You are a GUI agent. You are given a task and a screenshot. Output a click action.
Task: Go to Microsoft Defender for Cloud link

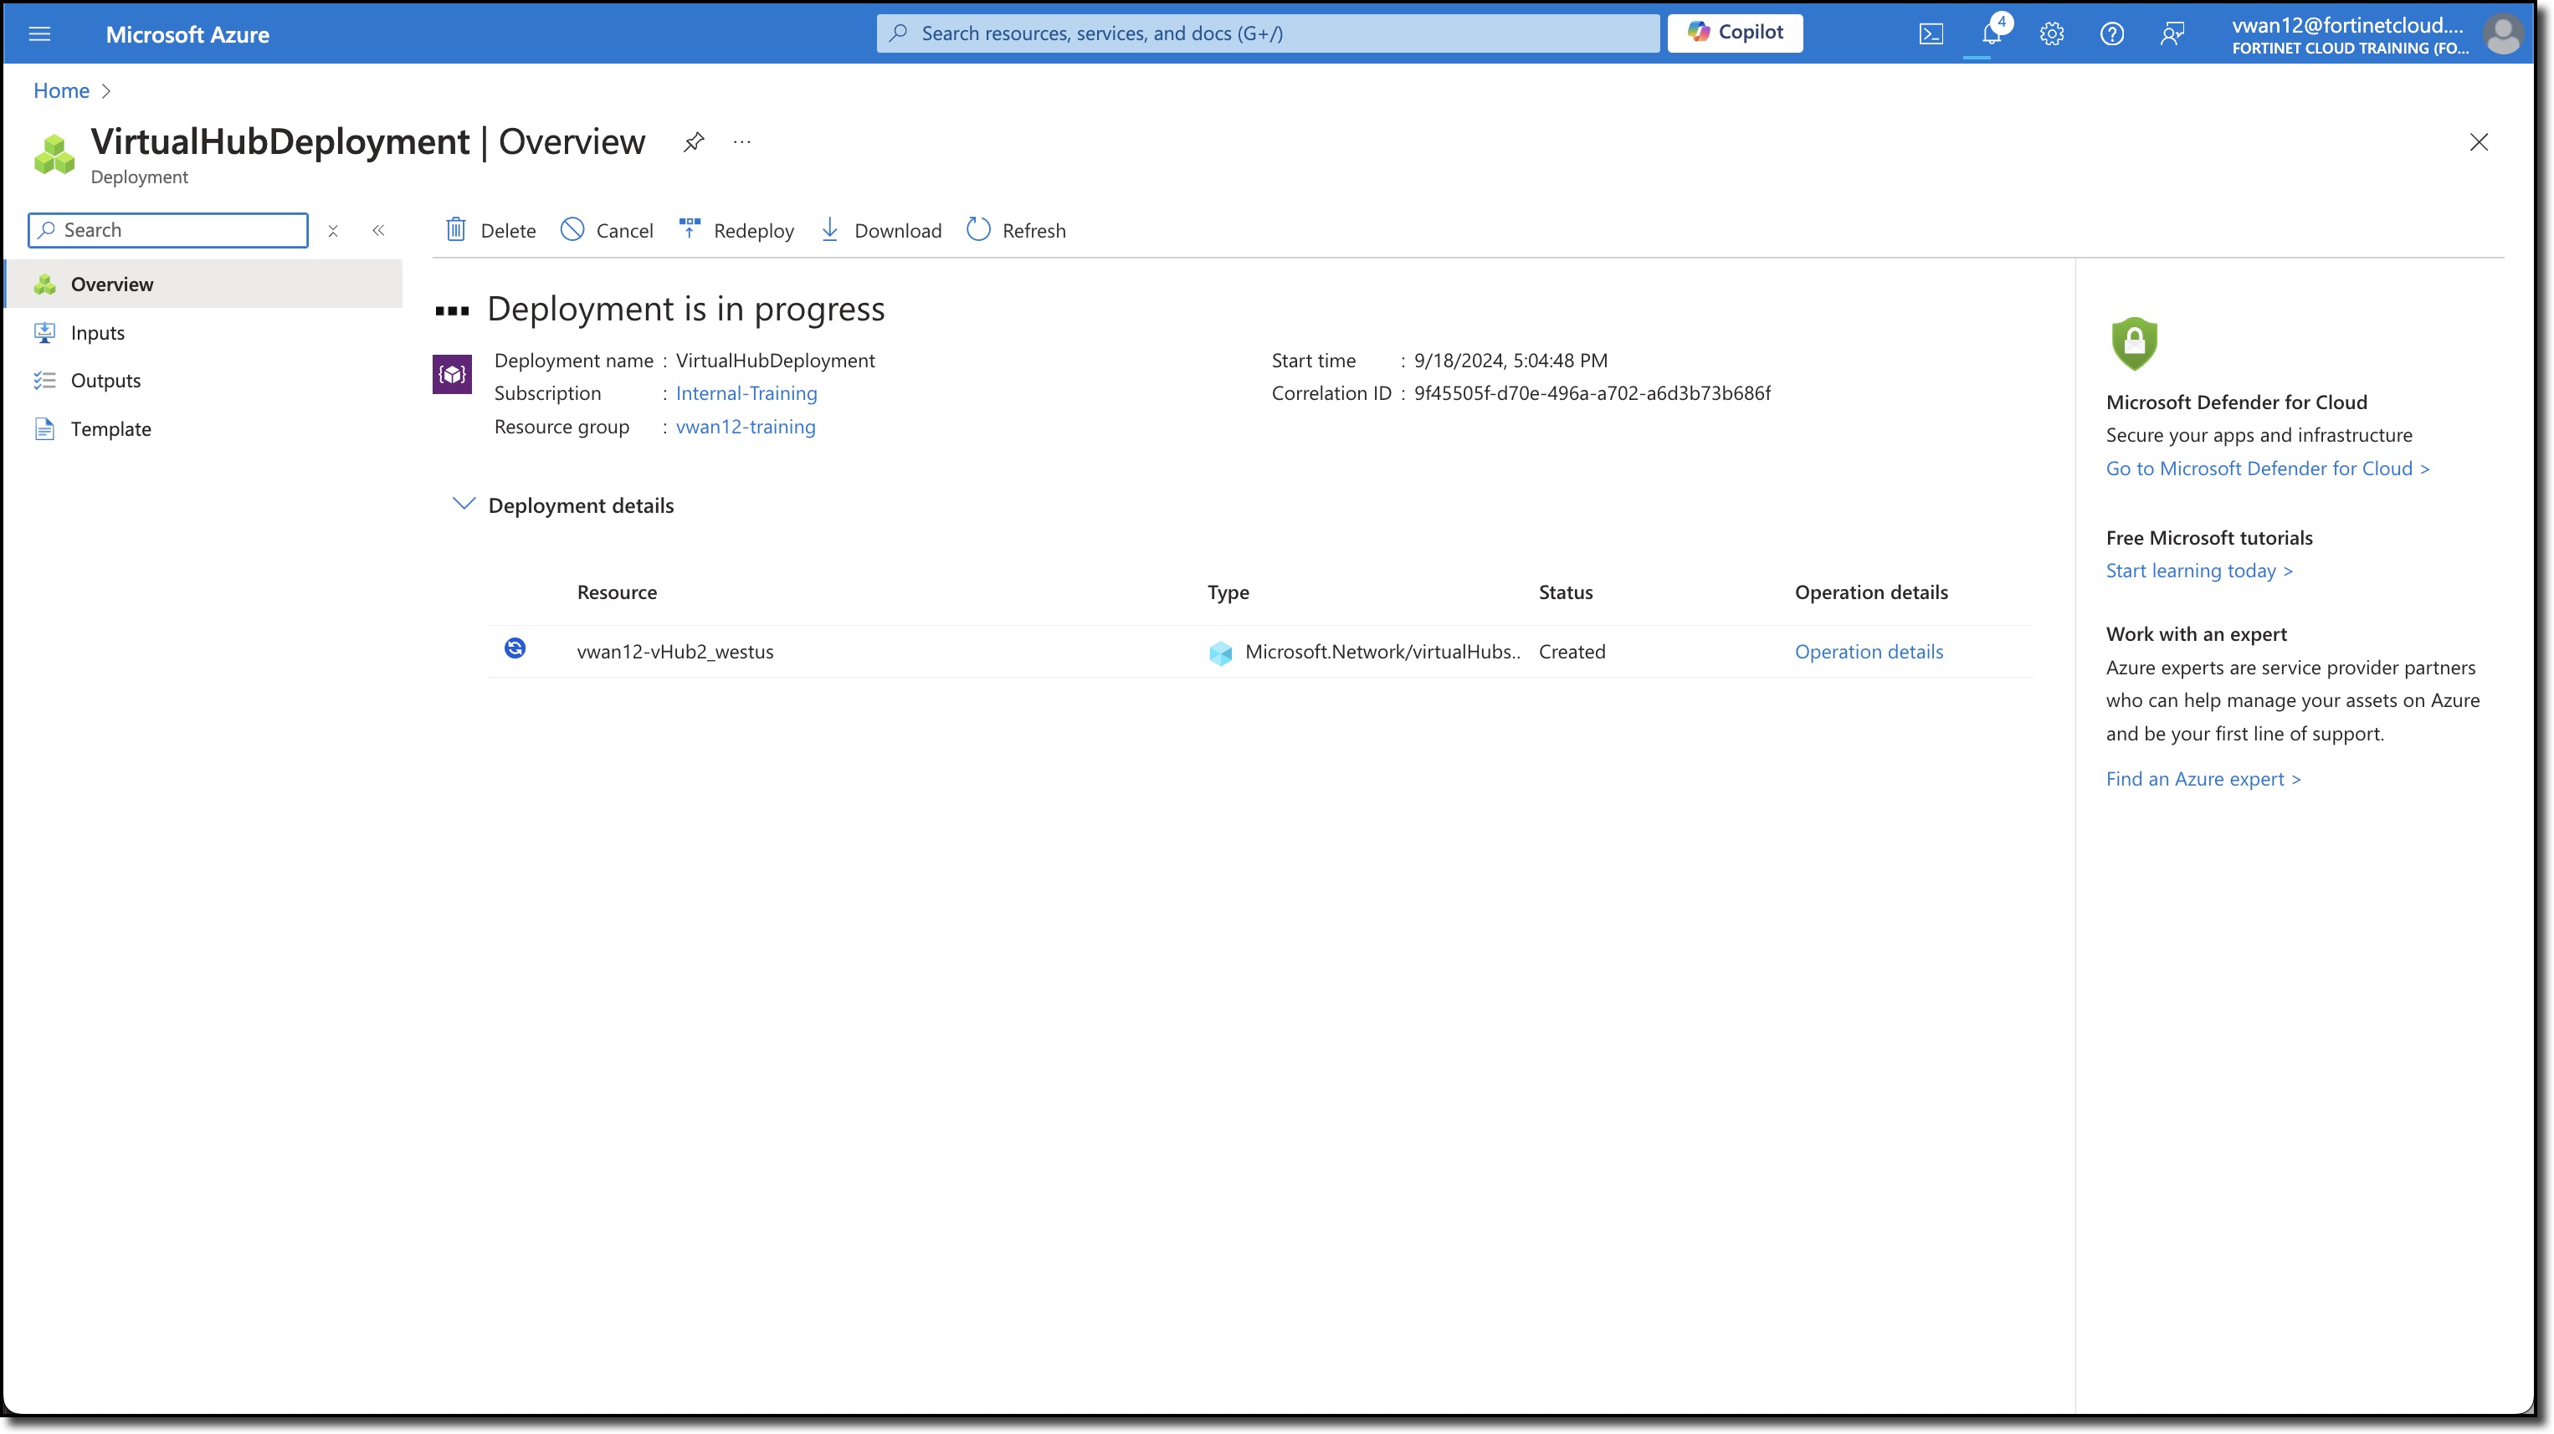(x=2268, y=469)
